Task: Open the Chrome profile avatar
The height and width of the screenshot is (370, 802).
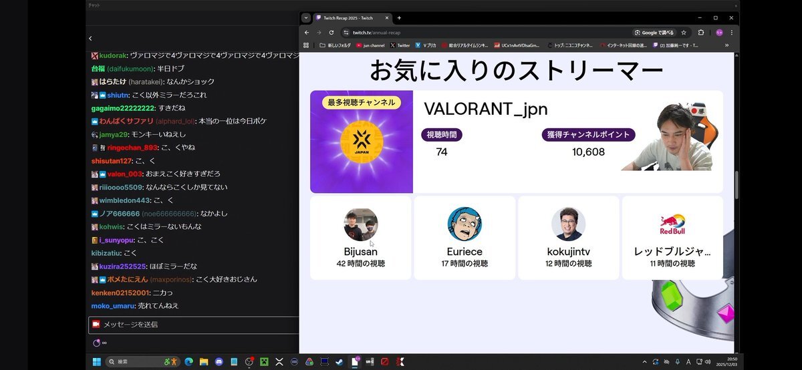Action: (719, 32)
